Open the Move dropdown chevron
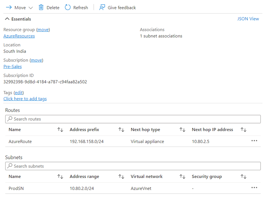This screenshot has width=266, height=201. (x=31, y=8)
